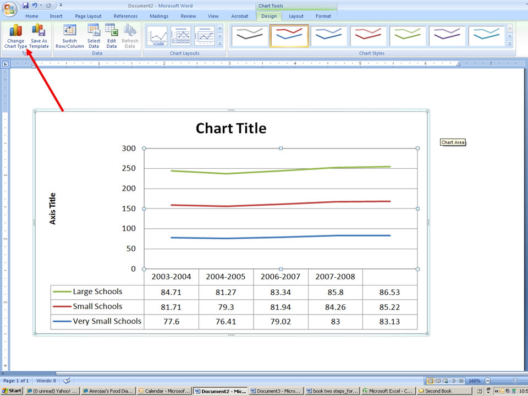This screenshot has width=528, height=396.
Task: Apply the second chart layout thumbnail
Action: coord(181,36)
